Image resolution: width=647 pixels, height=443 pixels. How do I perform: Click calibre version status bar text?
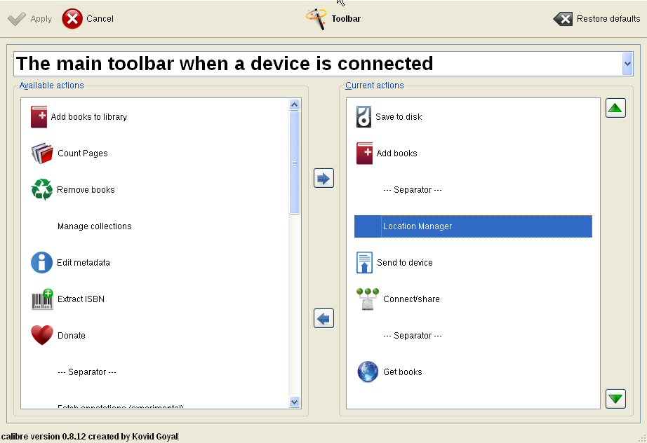click(x=90, y=437)
